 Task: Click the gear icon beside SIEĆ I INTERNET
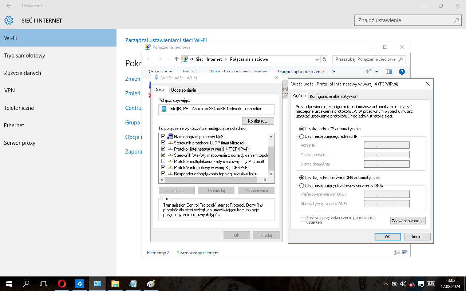point(9,20)
